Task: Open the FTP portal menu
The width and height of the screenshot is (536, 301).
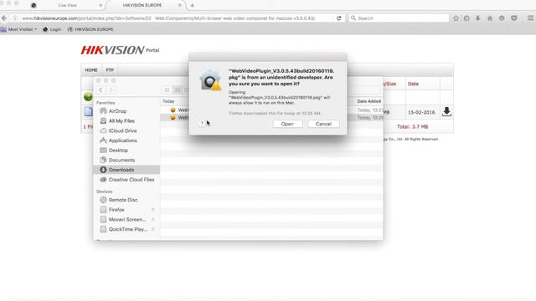Action: pyautogui.click(x=110, y=70)
